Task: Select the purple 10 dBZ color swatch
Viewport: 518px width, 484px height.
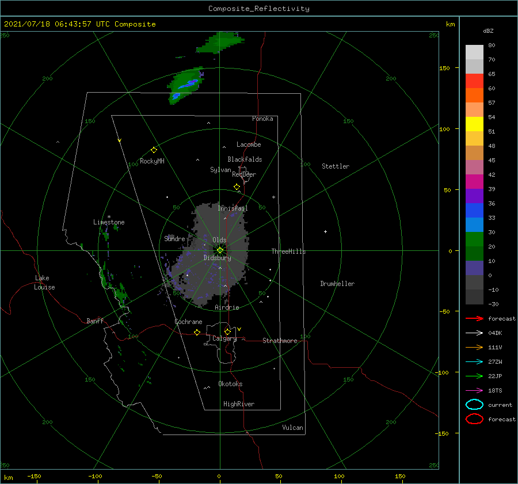Action: click(x=474, y=268)
